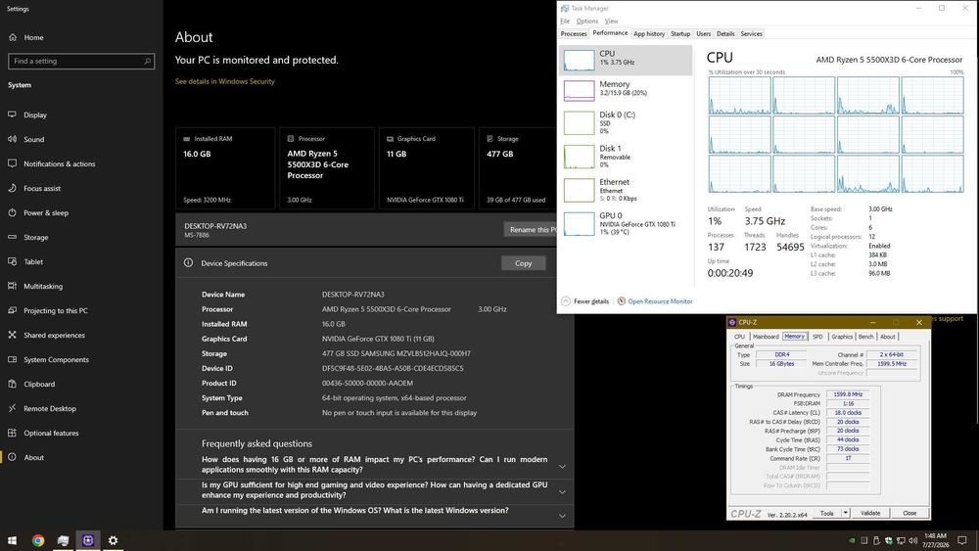Viewport: 979px width, 551px height.
Task: Open See details in Windows Security link
Action: (x=225, y=81)
